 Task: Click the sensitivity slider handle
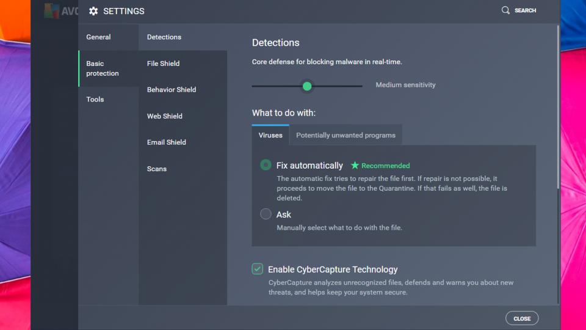click(307, 86)
